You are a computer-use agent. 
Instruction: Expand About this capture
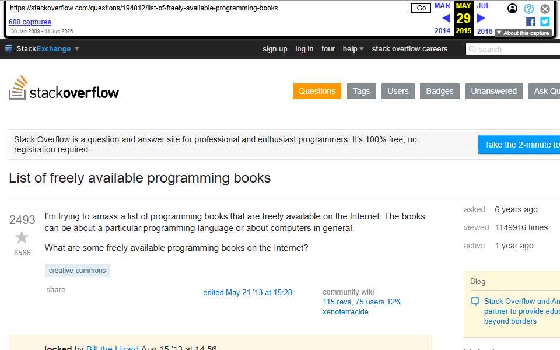[x=523, y=33]
